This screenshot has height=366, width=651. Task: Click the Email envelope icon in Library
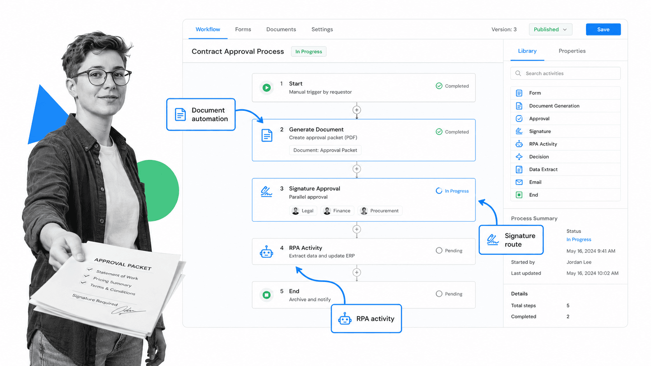(x=519, y=182)
